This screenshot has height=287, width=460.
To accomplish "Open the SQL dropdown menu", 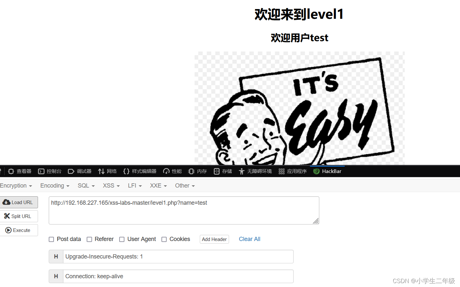I will (x=86, y=186).
